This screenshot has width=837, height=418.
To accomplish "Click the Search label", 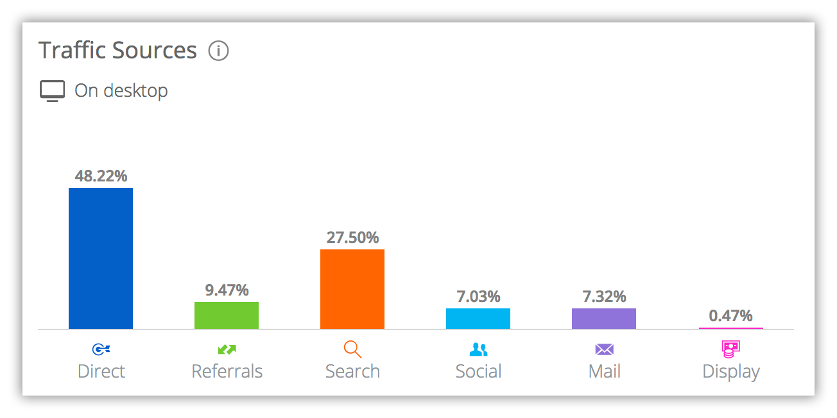I will 352,371.
